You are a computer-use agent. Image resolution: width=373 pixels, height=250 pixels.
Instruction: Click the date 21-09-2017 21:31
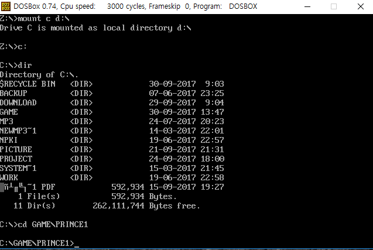[x=186, y=149]
